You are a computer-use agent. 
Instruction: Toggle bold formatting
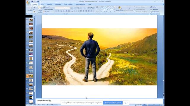point(56,11)
